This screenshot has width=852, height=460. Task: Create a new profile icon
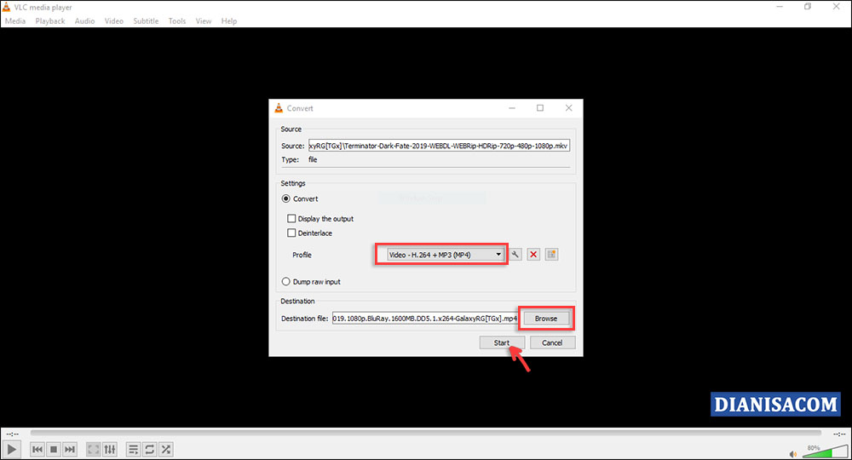point(551,254)
